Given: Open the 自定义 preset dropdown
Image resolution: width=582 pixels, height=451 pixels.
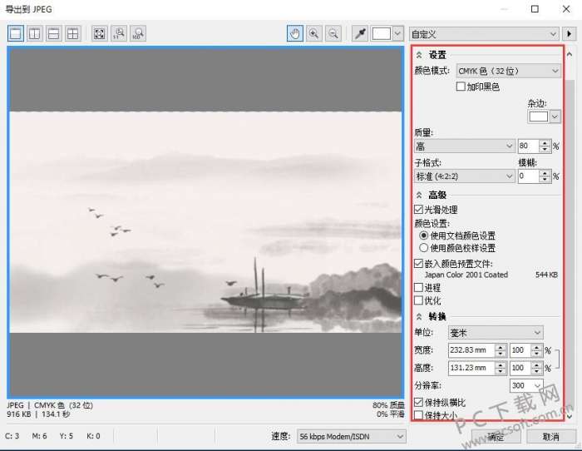Looking at the screenshot, I should [x=484, y=34].
